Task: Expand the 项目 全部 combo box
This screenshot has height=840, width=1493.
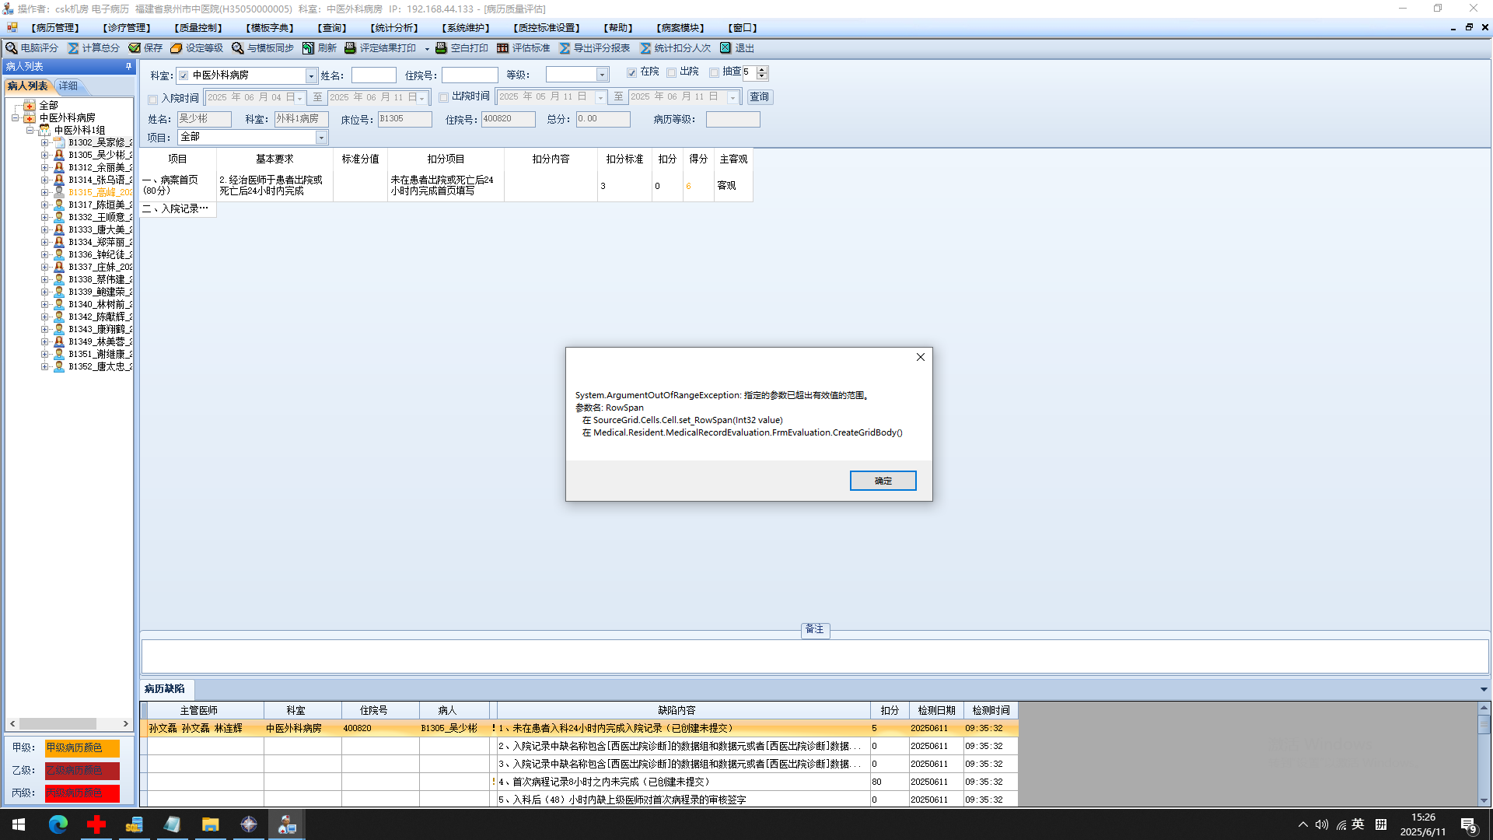Action: coord(321,138)
